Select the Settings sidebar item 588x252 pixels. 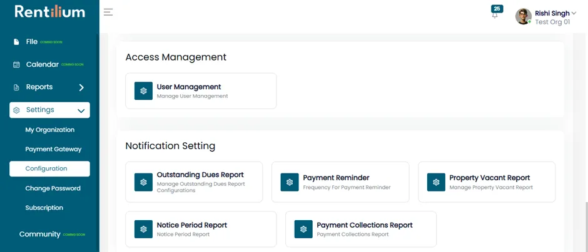49,110
